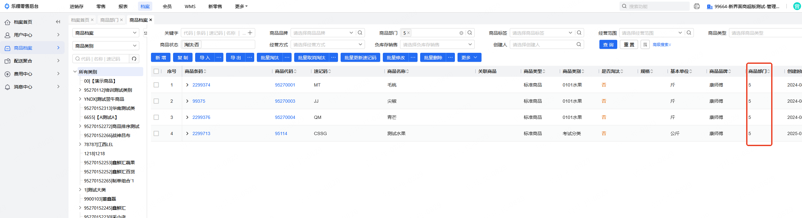The width and height of the screenshot is (802, 218).
Task: Check the row for product 毛桃
Action: tap(156, 85)
